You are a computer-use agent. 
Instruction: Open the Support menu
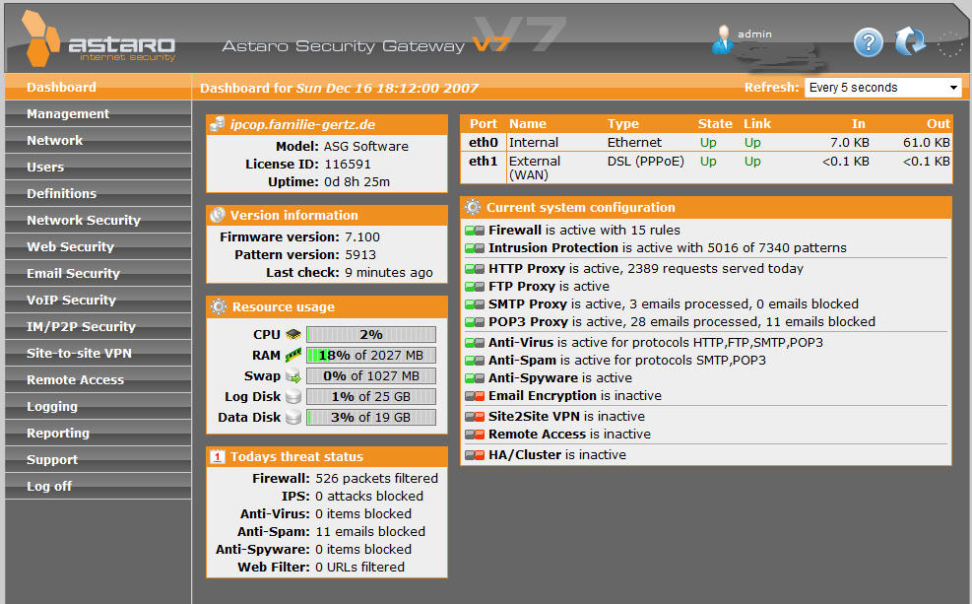[x=97, y=460]
